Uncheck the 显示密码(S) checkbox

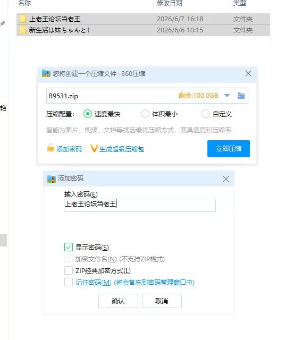coord(69,247)
